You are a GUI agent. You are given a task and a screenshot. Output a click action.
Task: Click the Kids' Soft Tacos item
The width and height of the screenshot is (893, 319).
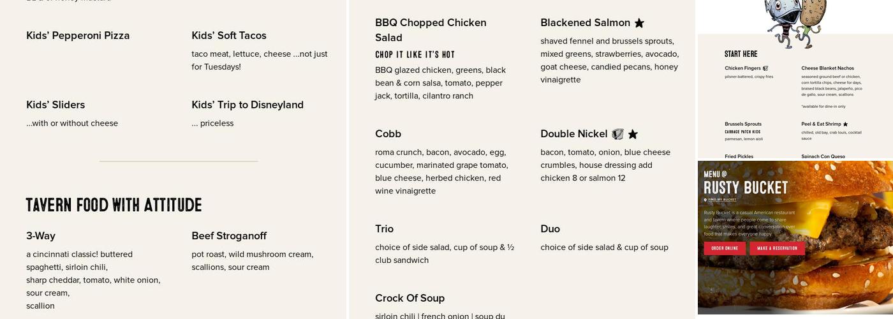click(229, 36)
